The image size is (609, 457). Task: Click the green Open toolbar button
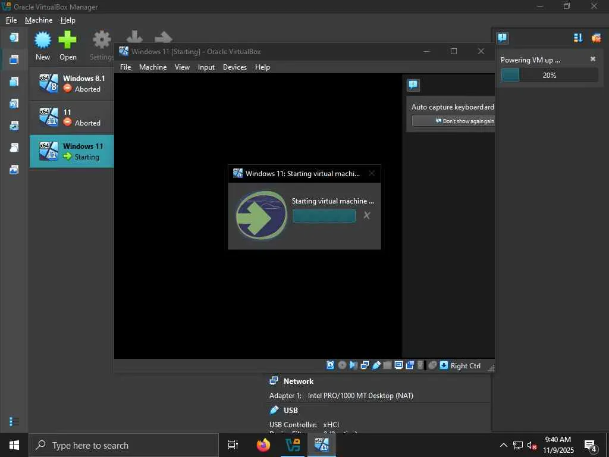click(68, 46)
